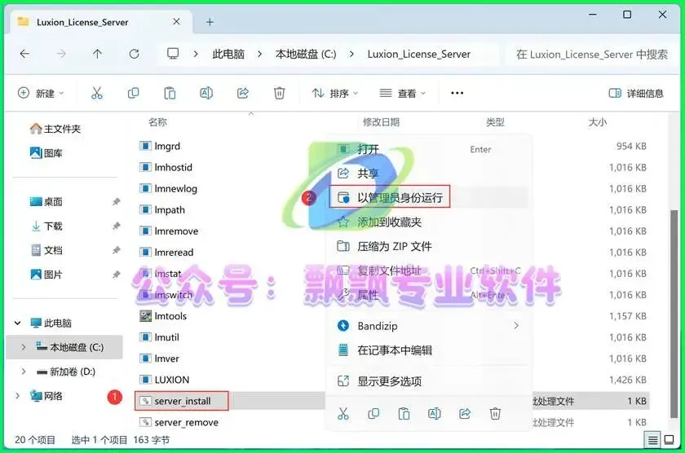Click 此电脑 in the address bar
Screen dimensions: 685x453
[228, 54]
